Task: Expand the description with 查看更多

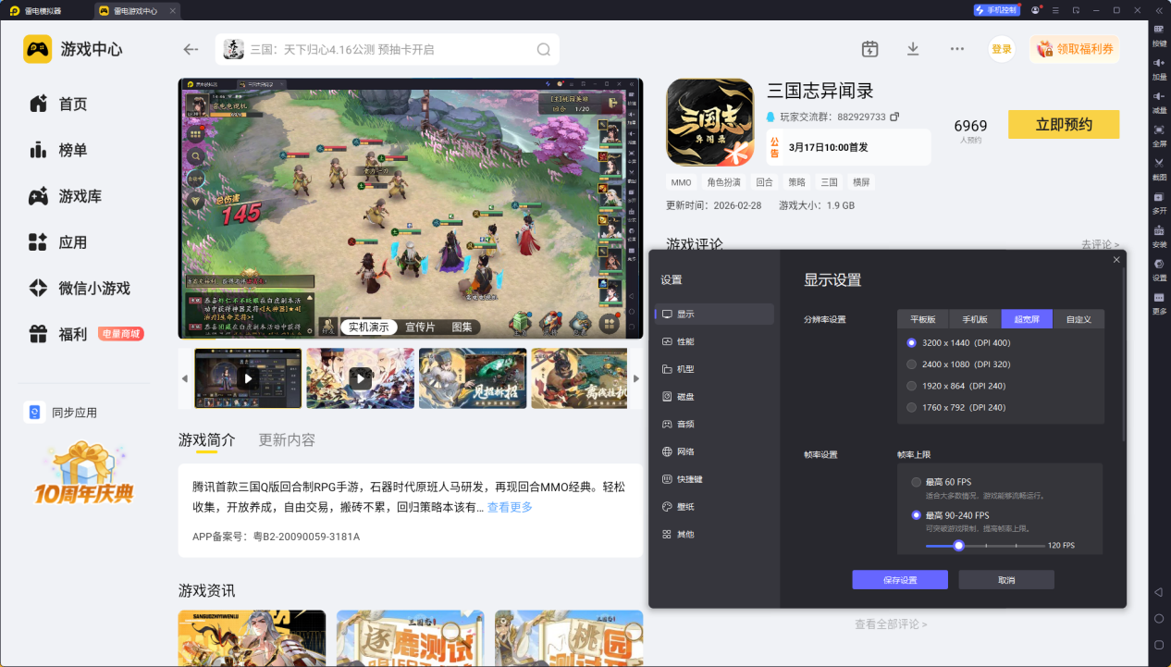Action: [510, 507]
